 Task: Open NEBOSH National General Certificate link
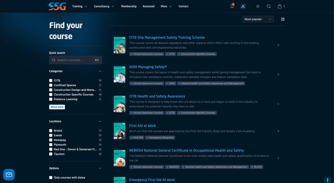tap(186, 151)
